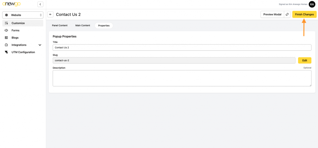Click Finish Changes button

304,15
